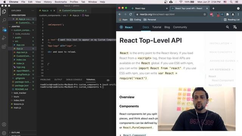Switch to the Problems panel tab
This screenshot has height=136, width=242.
pyautogui.click(x=45, y=80)
